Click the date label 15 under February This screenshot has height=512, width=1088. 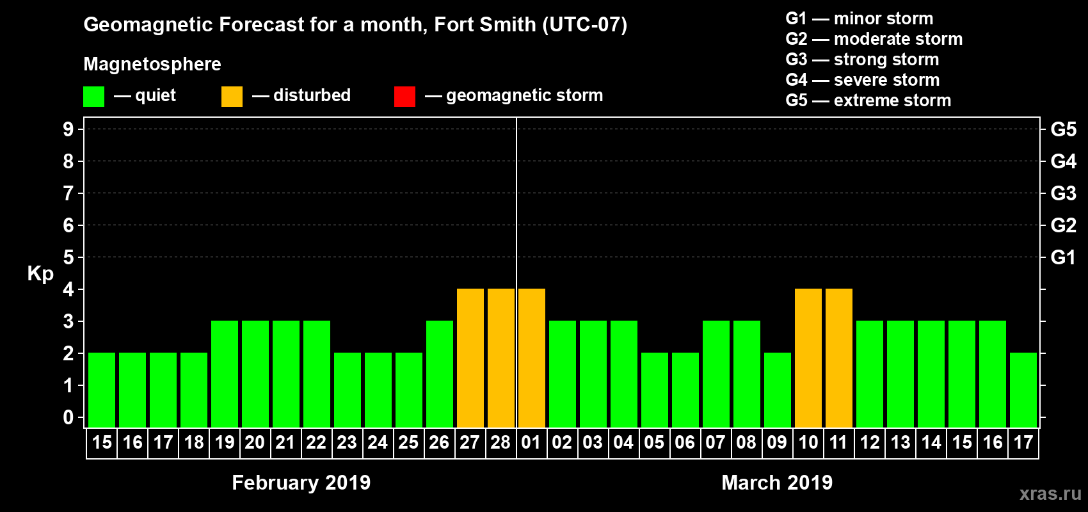[x=102, y=443]
